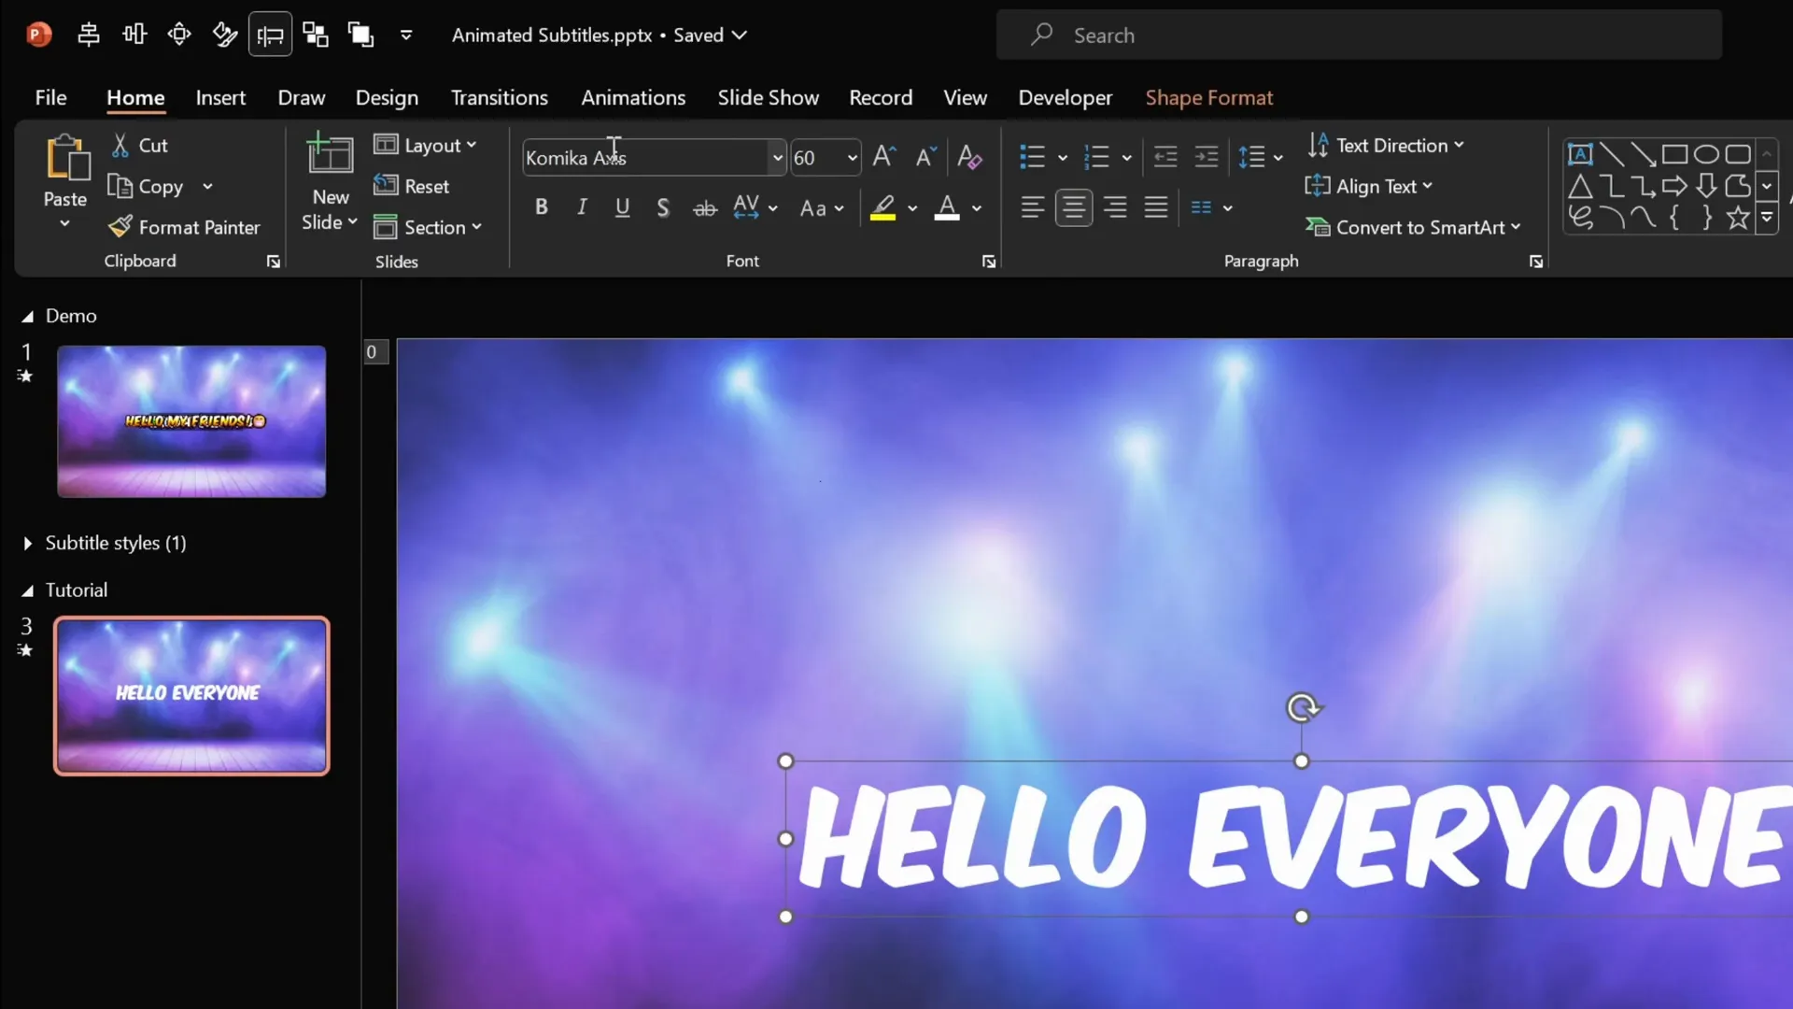This screenshot has width=1793, height=1009.
Task: Click the Paste clipboard icon
Action: coord(67,158)
